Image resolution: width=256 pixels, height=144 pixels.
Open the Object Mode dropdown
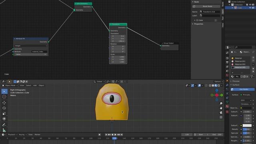pyautogui.click(x=10, y=85)
